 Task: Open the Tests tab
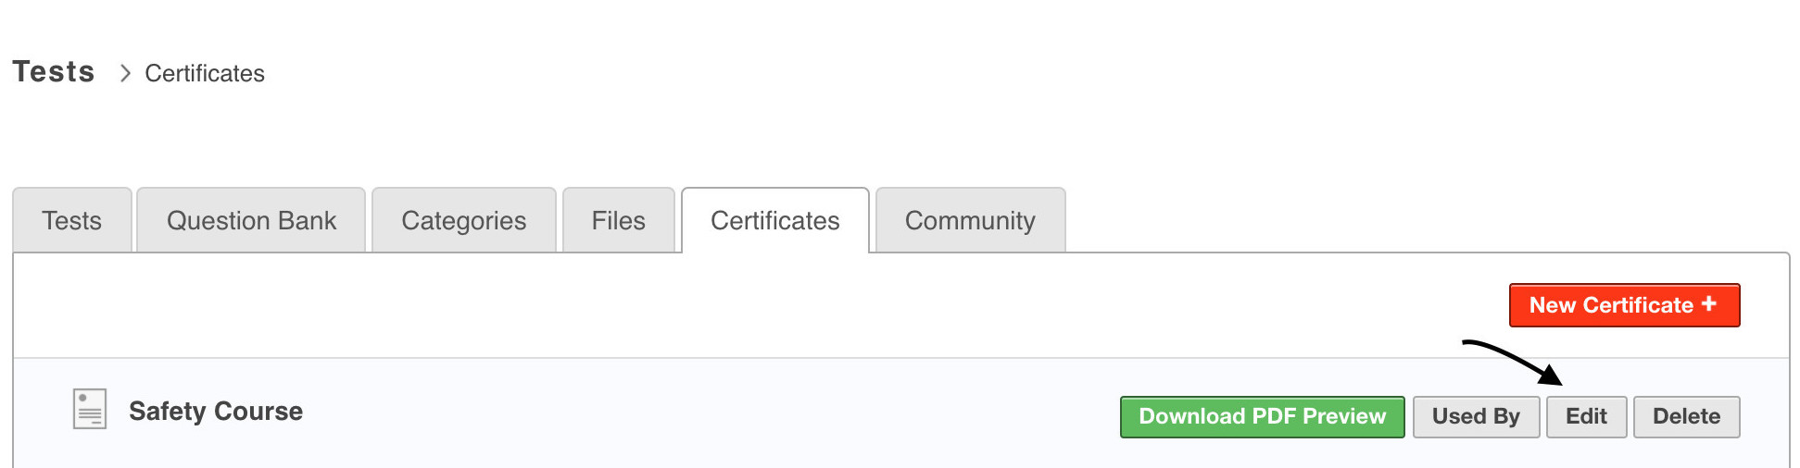coord(71,221)
